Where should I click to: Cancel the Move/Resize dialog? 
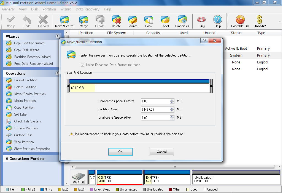tap(162, 152)
